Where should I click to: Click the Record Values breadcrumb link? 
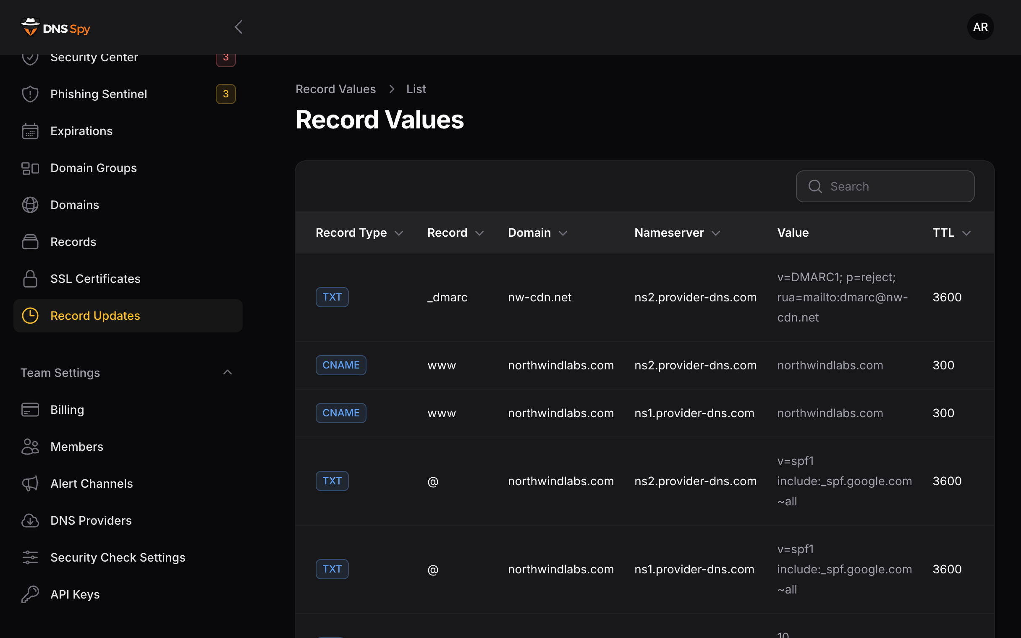[335, 89]
